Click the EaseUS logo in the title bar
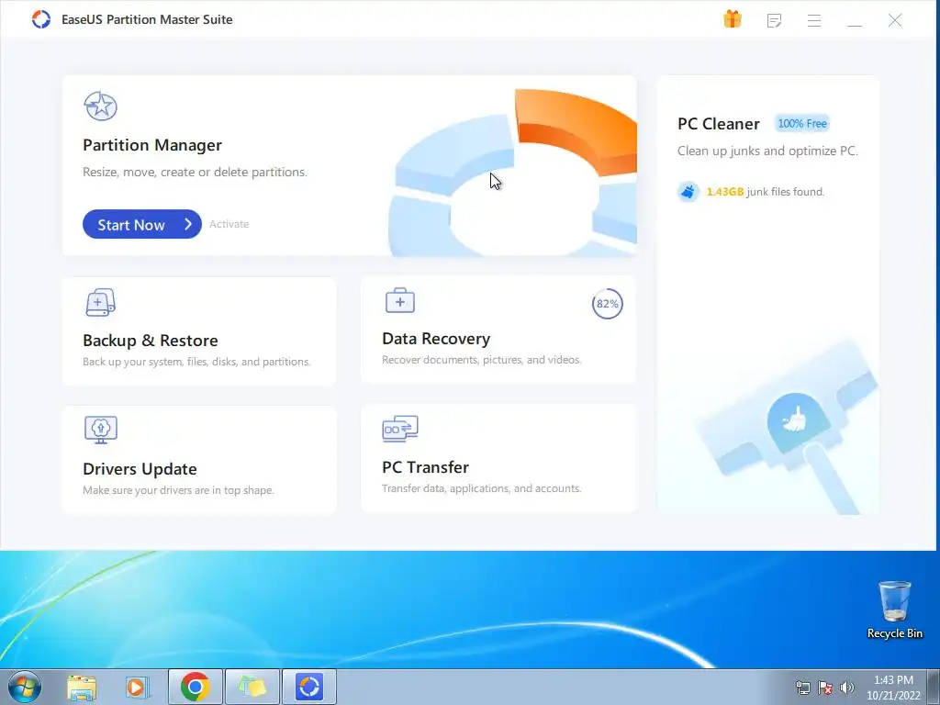The width and height of the screenshot is (940, 705). point(40,19)
